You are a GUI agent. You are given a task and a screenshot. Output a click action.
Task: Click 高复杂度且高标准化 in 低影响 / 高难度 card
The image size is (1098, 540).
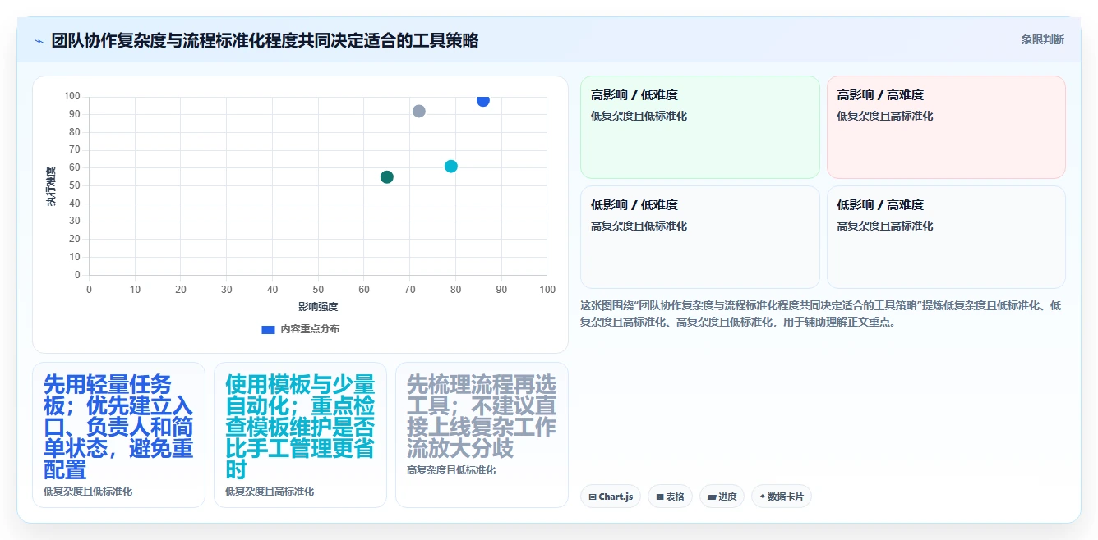pyautogui.click(x=885, y=226)
